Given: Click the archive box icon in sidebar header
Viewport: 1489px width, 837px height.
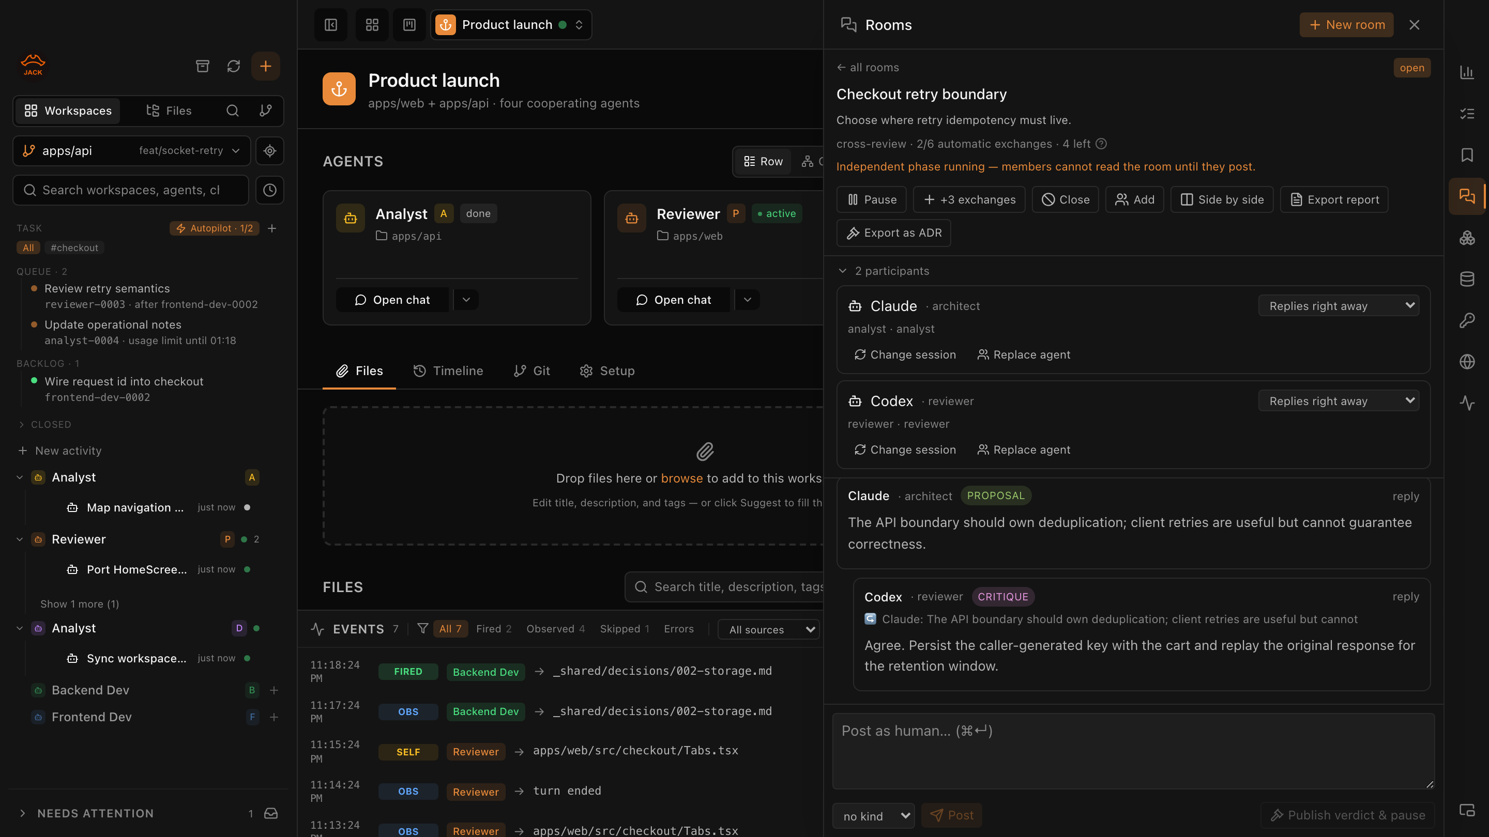Looking at the screenshot, I should tap(202, 66).
